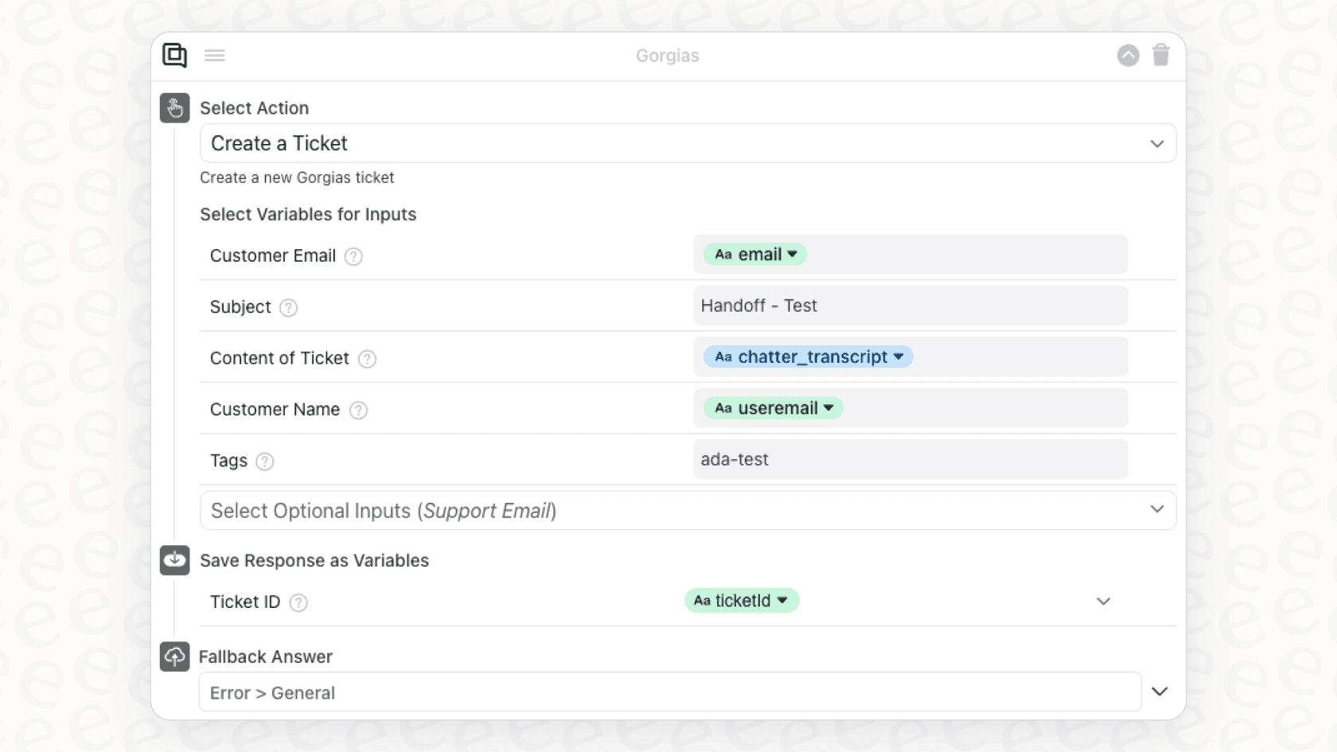1337x752 pixels.
Task: Click the help icon beside Tags
Action: point(265,462)
